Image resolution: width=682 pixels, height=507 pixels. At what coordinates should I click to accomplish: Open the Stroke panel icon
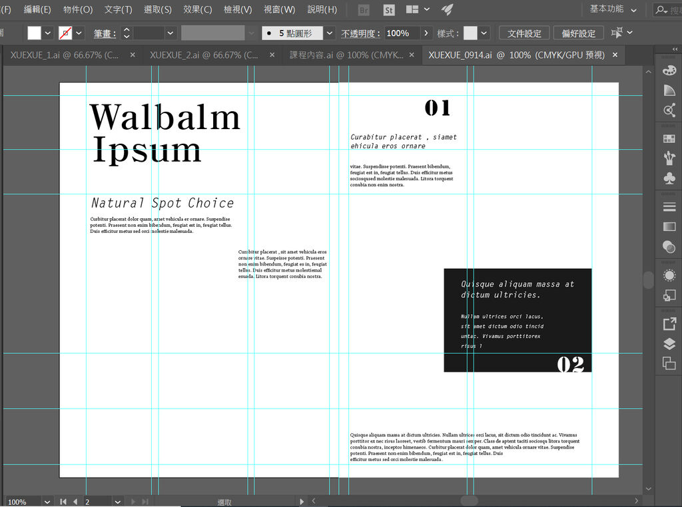(669, 207)
